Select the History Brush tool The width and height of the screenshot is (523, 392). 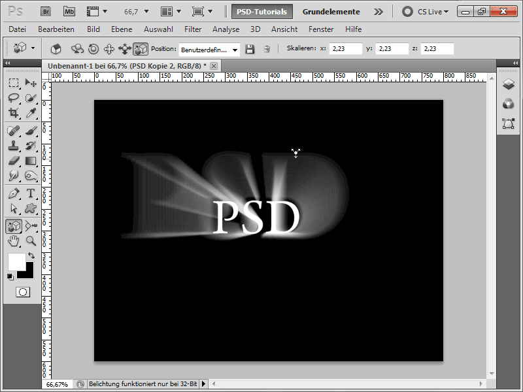click(x=31, y=146)
